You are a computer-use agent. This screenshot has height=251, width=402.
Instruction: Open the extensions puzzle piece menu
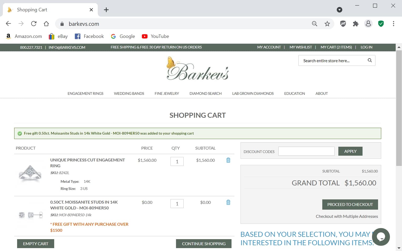click(356, 24)
